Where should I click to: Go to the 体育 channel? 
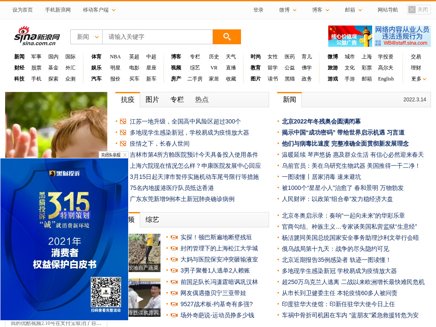pyautogui.click(x=96, y=57)
